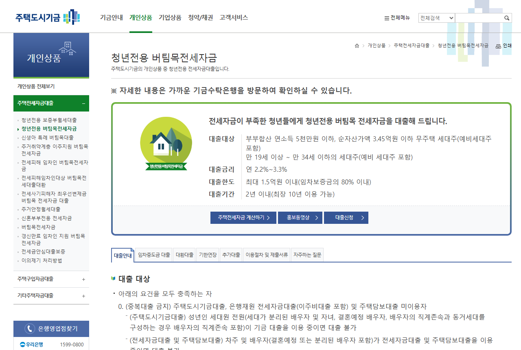Open 전세사기피해자 최우선변제금 버팀목 전세자금 대출 link
Viewport: 521px width, 350px height.
(54, 197)
